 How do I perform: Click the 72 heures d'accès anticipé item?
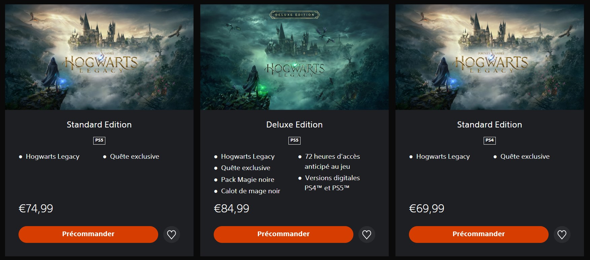[329, 161]
